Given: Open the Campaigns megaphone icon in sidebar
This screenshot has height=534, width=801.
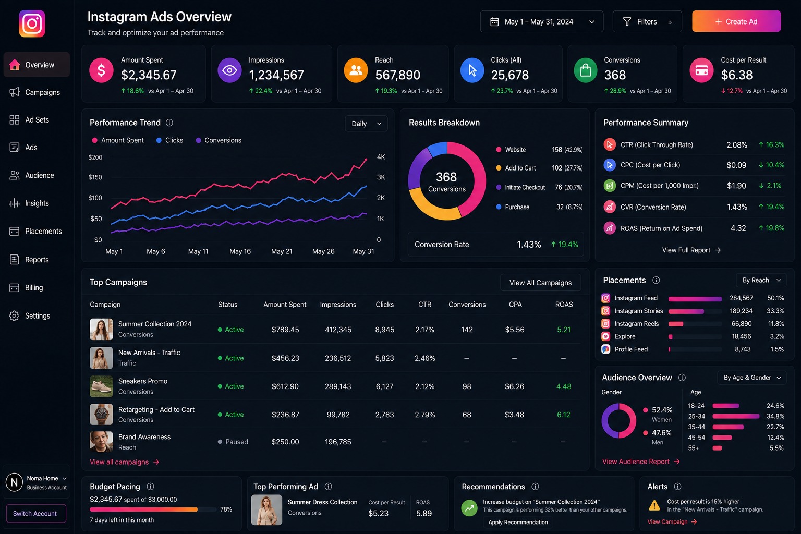Looking at the screenshot, I should click(x=15, y=92).
